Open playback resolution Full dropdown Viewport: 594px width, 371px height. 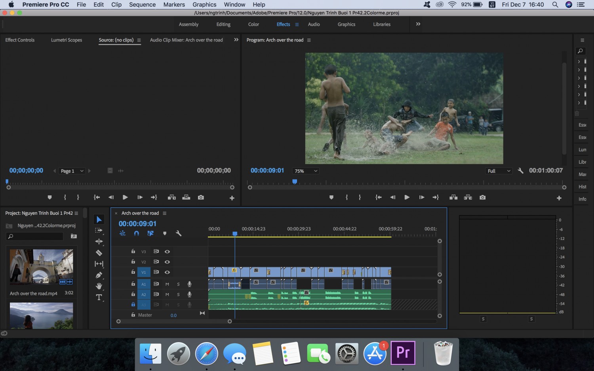coord(499,171)
